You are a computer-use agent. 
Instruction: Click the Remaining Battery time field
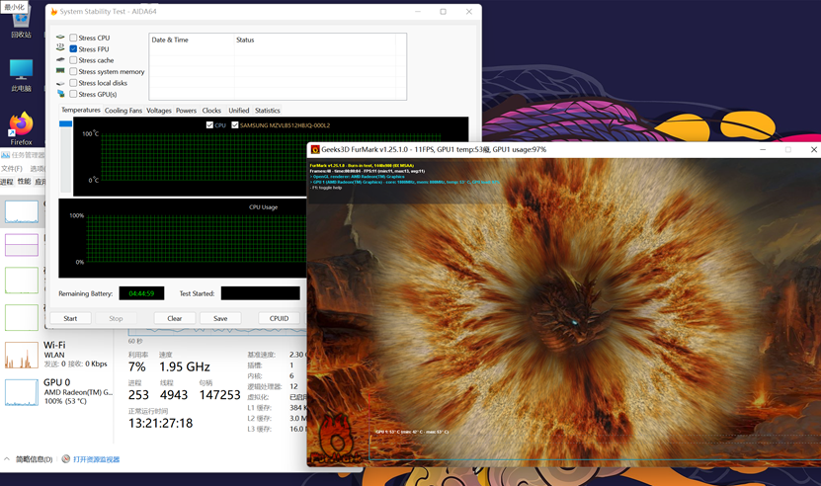141,293
